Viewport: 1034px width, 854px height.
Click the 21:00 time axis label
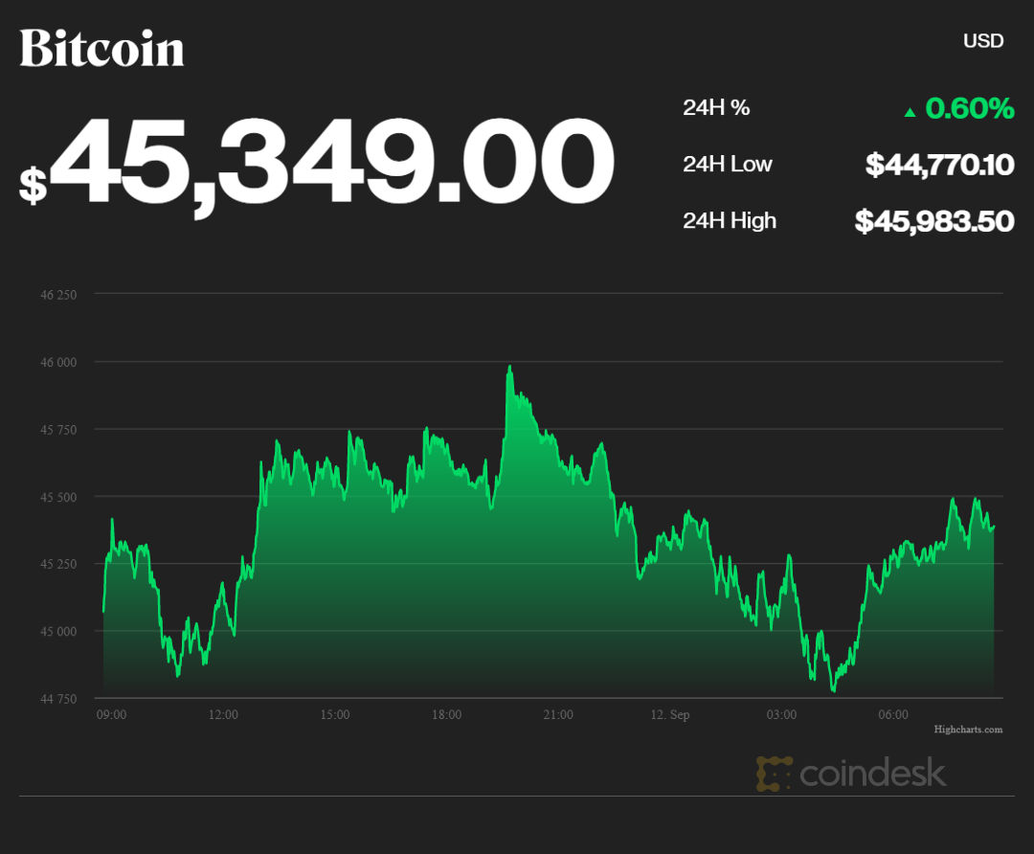click(x=558, y=715)
